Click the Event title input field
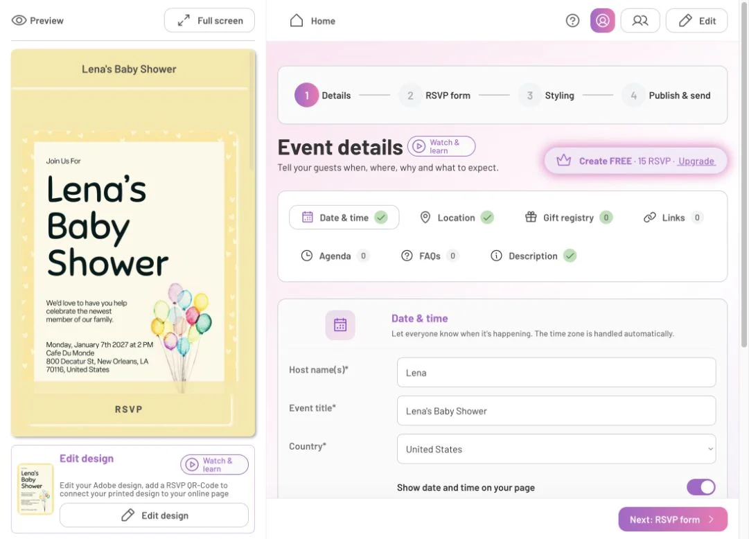This screenshot has width=749, height=539. point(556,410)
